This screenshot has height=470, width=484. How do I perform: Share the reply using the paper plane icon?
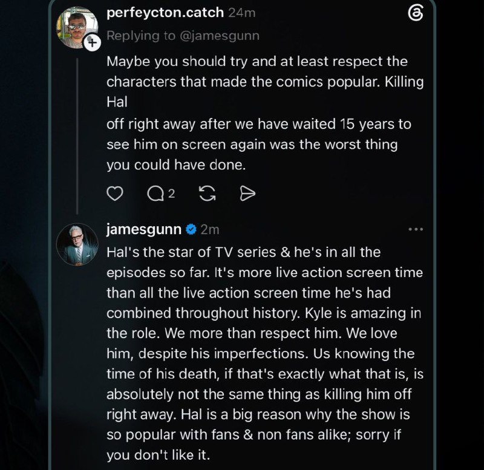pyautogui.click(x=247, y=194)
